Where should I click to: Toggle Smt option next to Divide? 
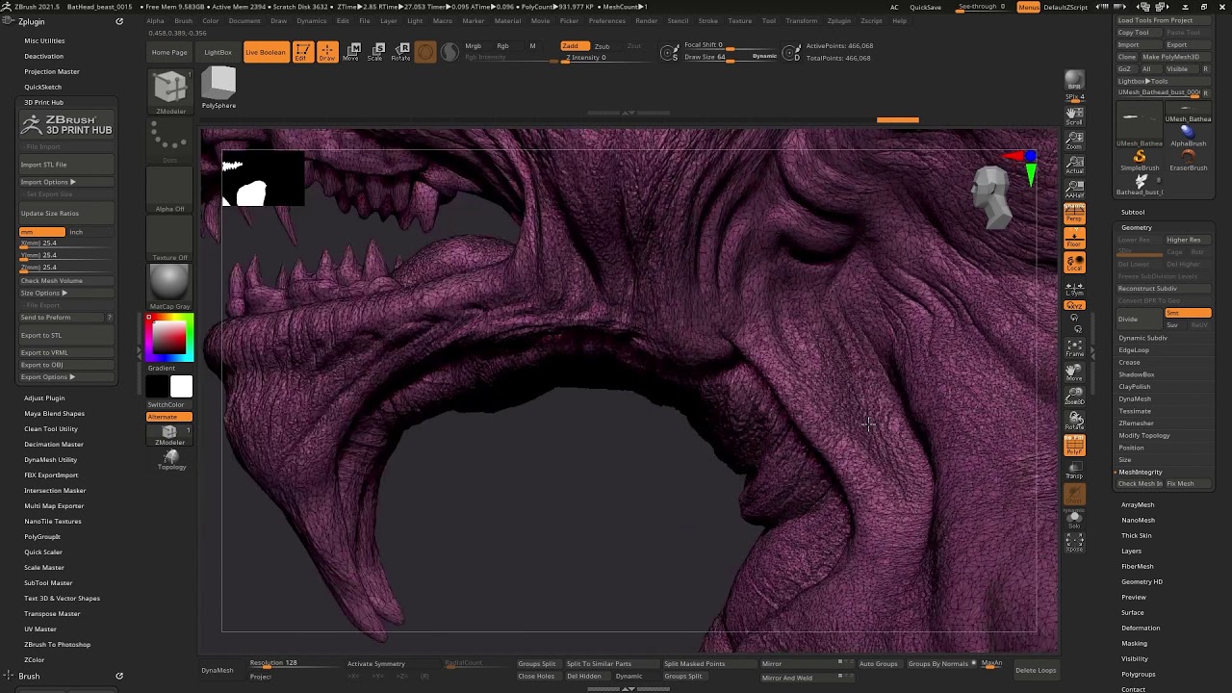1188,313
